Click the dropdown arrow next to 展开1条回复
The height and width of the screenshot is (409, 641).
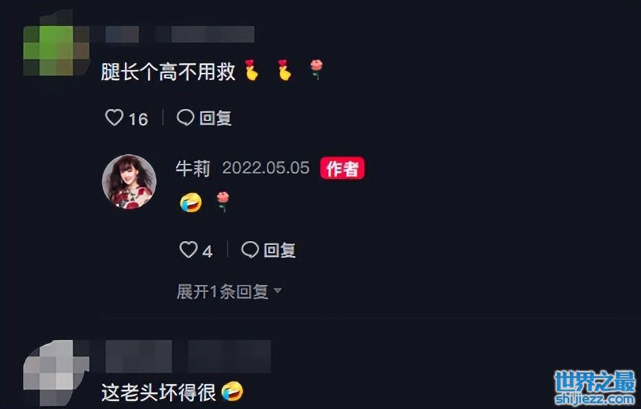(278, 291)
